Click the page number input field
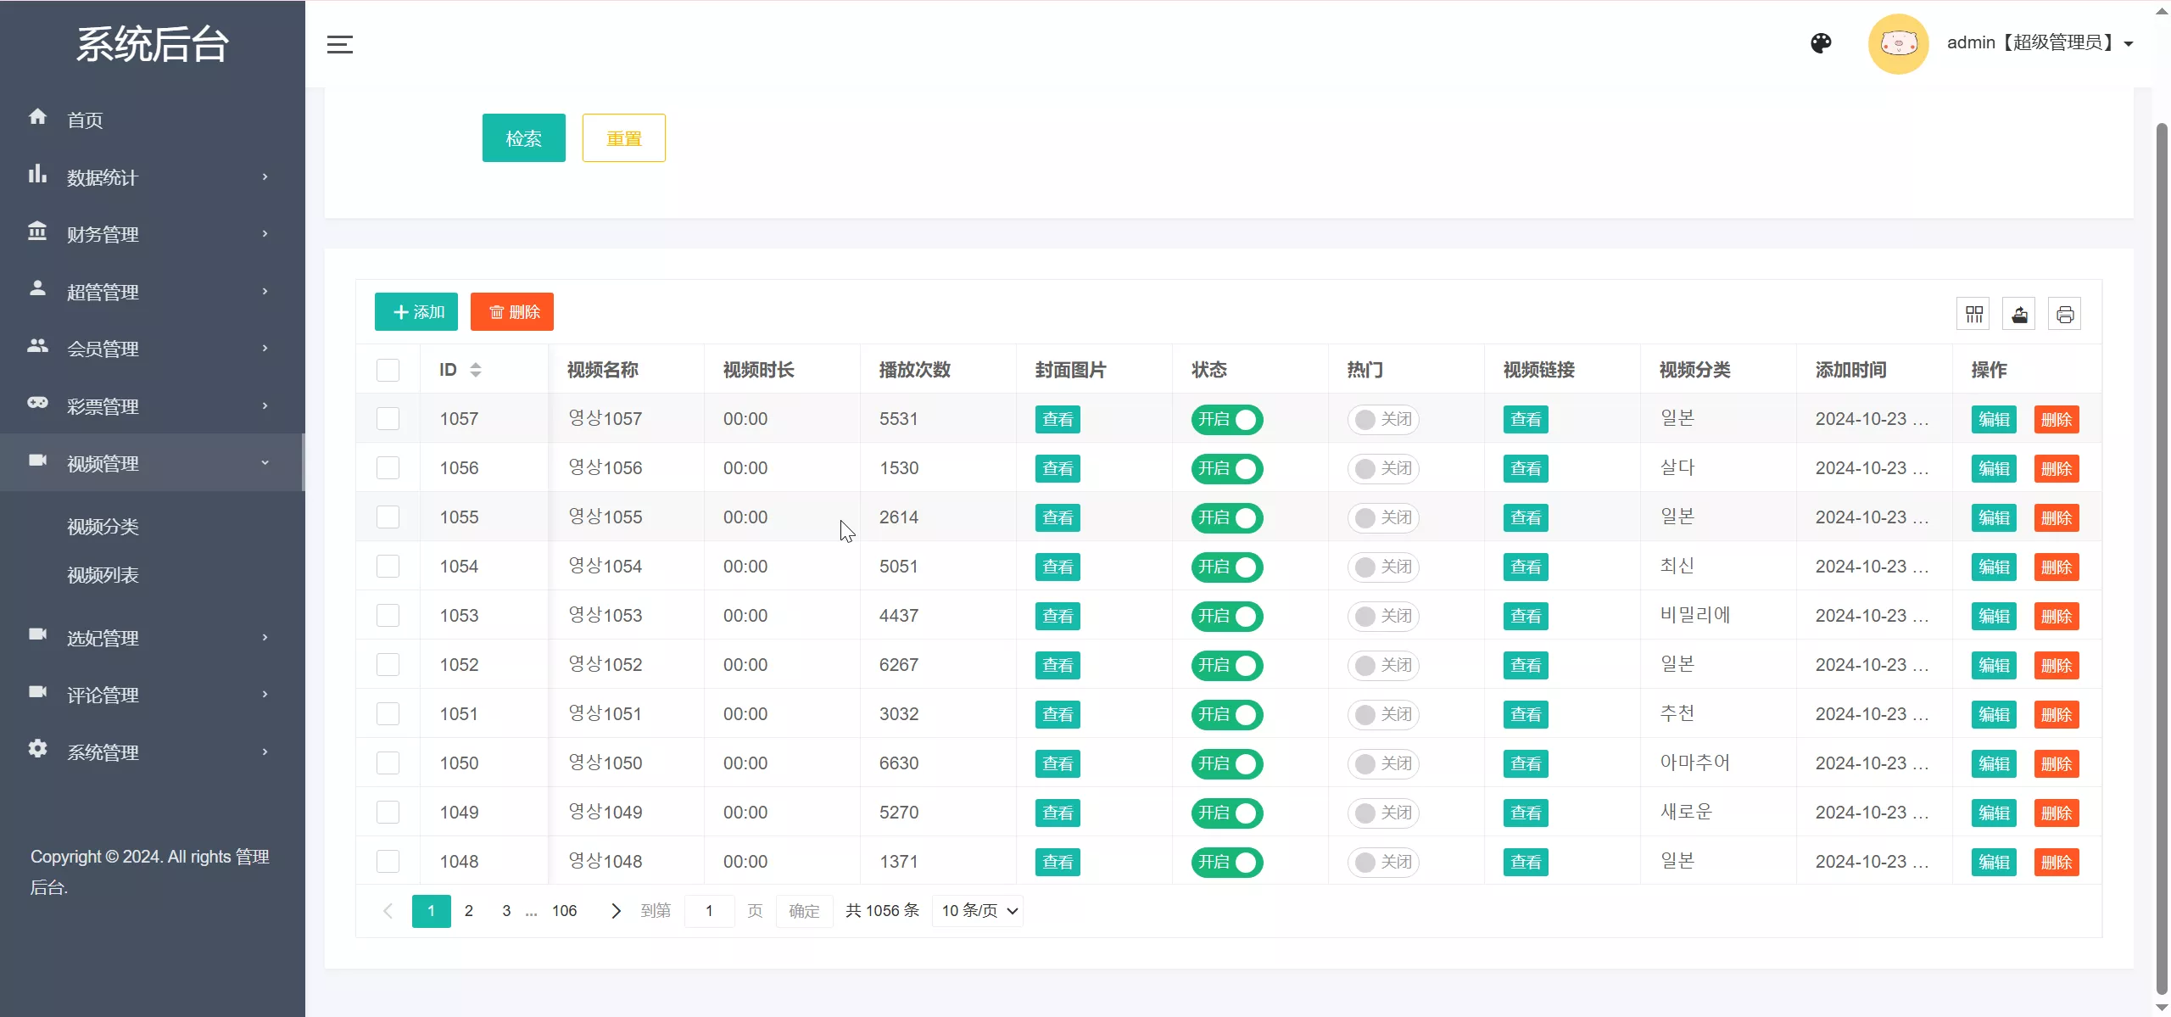This screenshot has width=2171, height=1017. [709, 911]
